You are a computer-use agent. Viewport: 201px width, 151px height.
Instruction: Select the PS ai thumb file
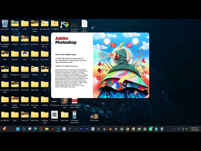[94, 118]
